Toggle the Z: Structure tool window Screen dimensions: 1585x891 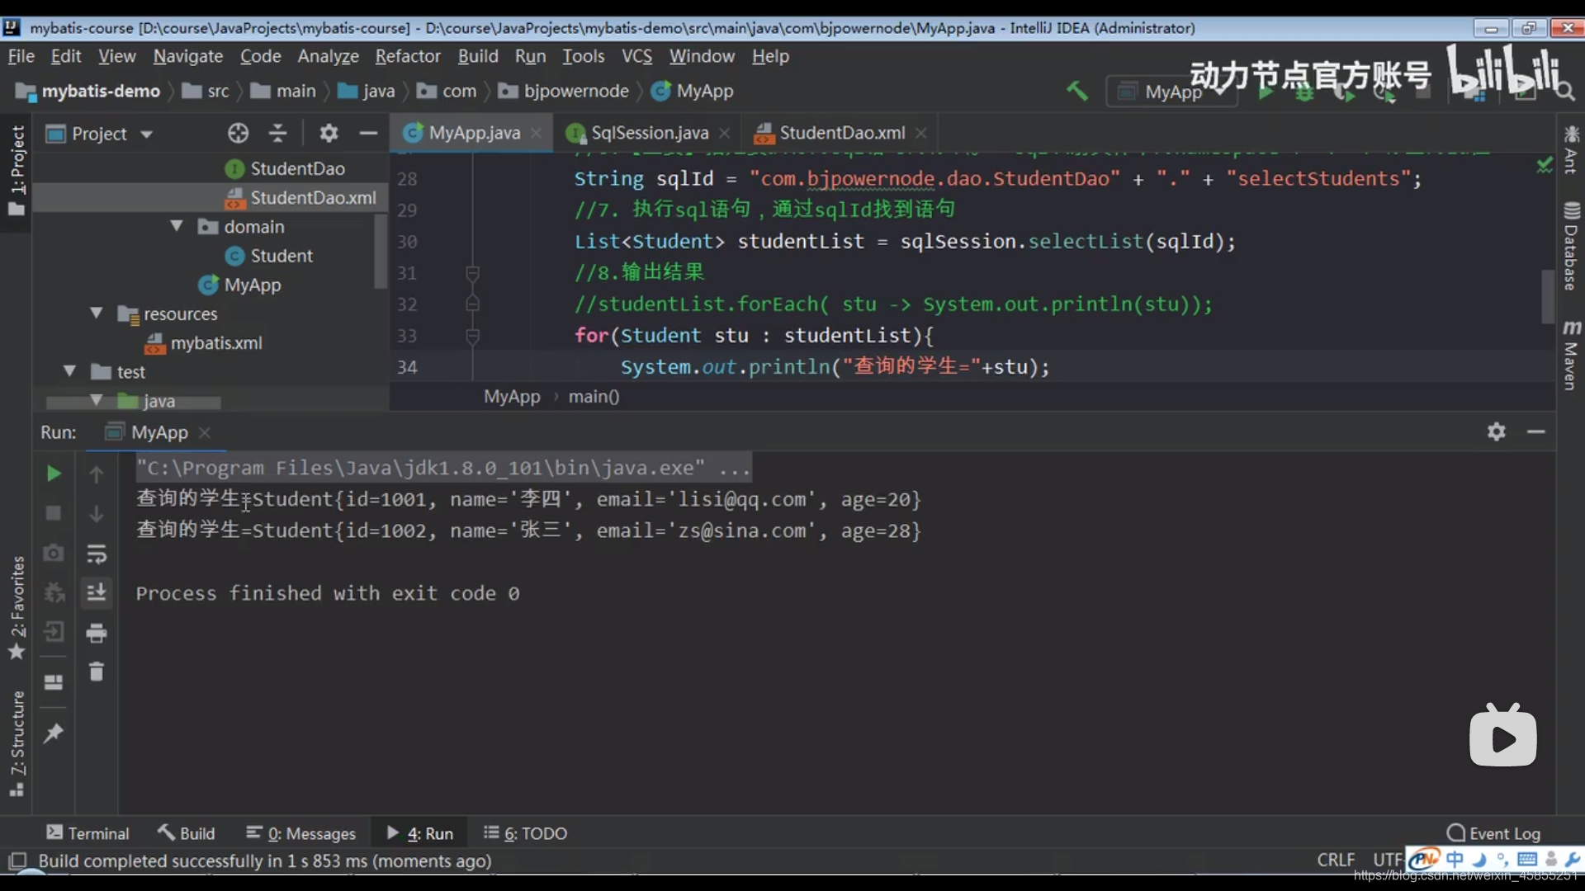click(x=17, y=743)
